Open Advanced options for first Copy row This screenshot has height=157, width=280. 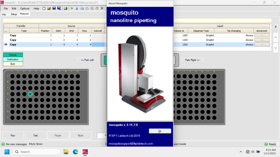point(262,36)
